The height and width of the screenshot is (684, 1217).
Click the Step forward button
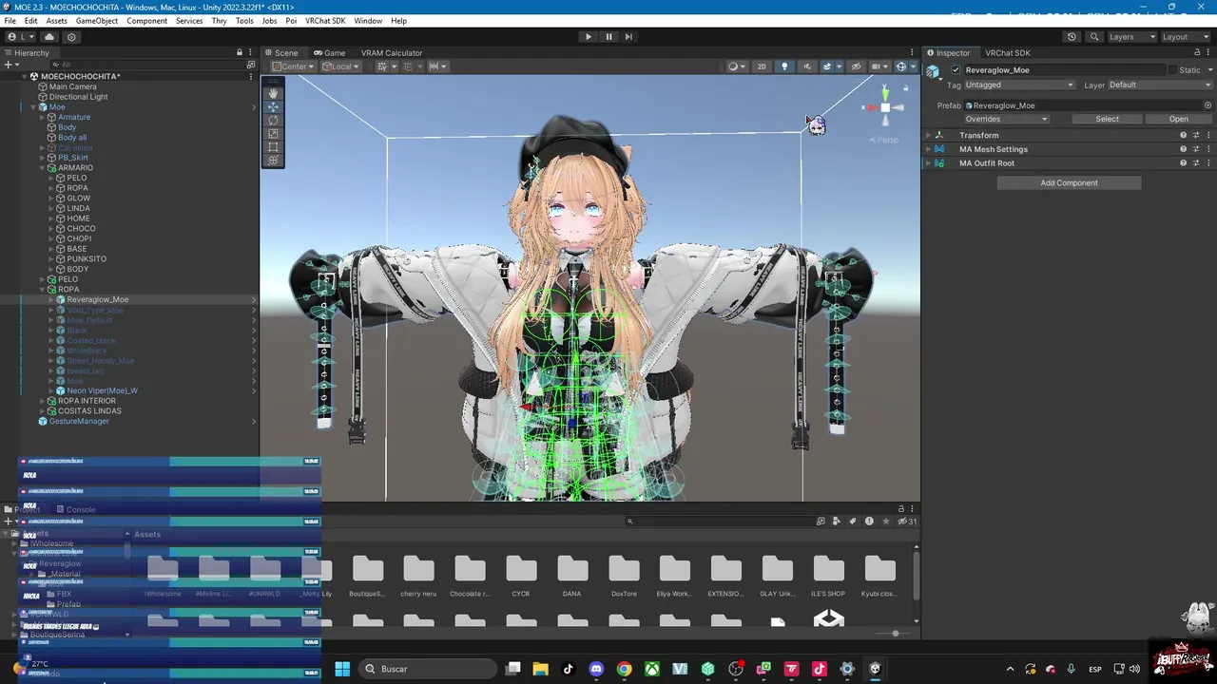point(628,37)
